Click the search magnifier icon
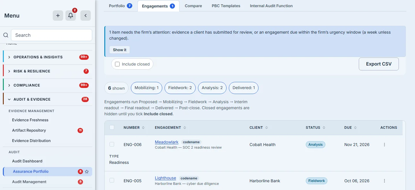This screenshot has height=190, width=415. pyautogui.click(x=6, y=35)
